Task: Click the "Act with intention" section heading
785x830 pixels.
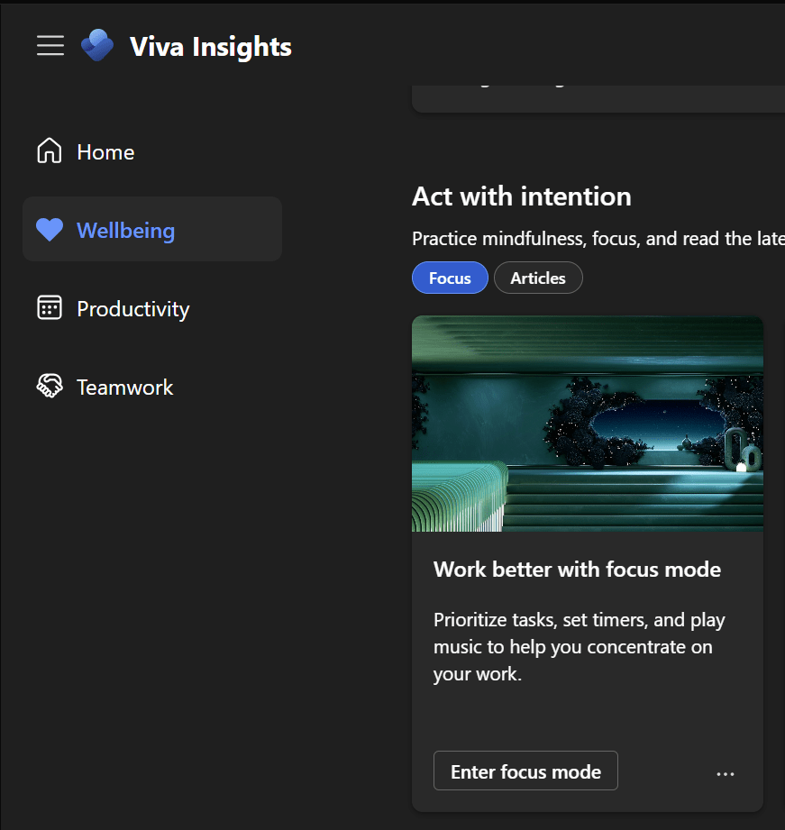Action: (522, 196)
